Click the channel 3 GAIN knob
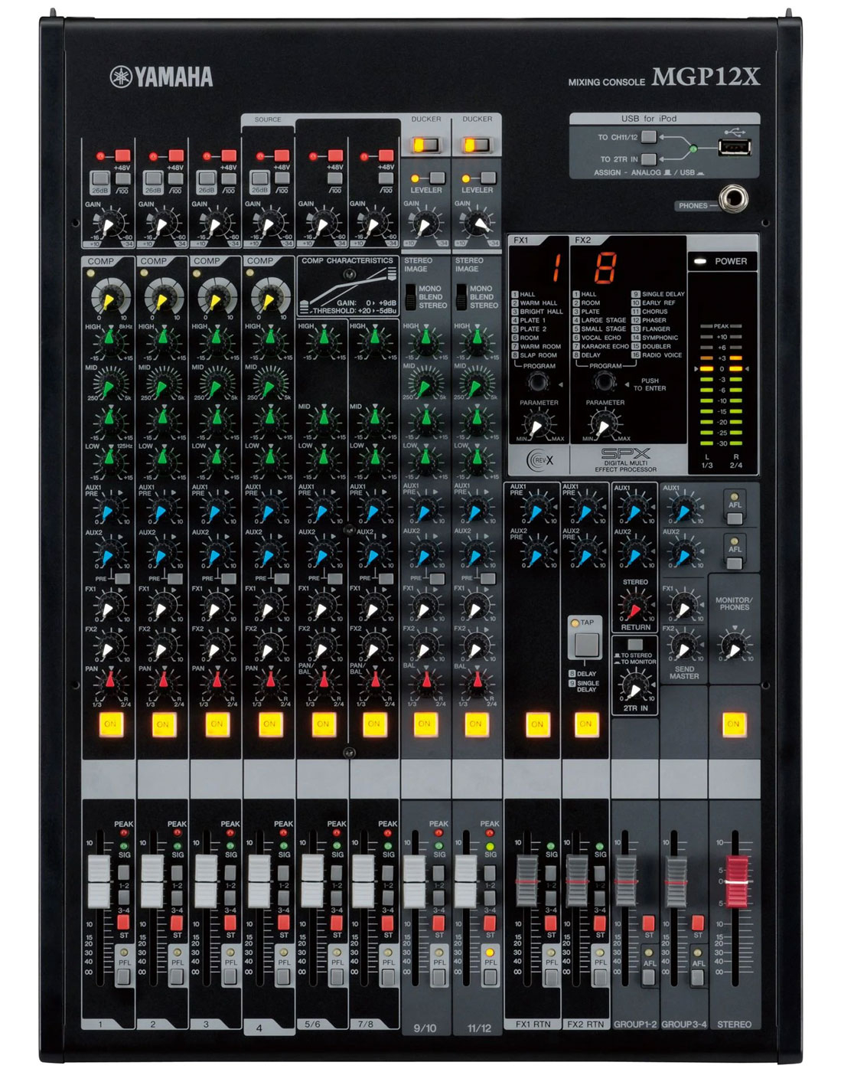This screenshot has width=841, height=1072. tap(216, 224)
